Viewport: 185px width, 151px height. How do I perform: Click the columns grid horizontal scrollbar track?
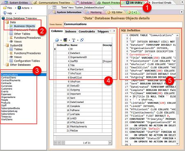pos(87,143)
